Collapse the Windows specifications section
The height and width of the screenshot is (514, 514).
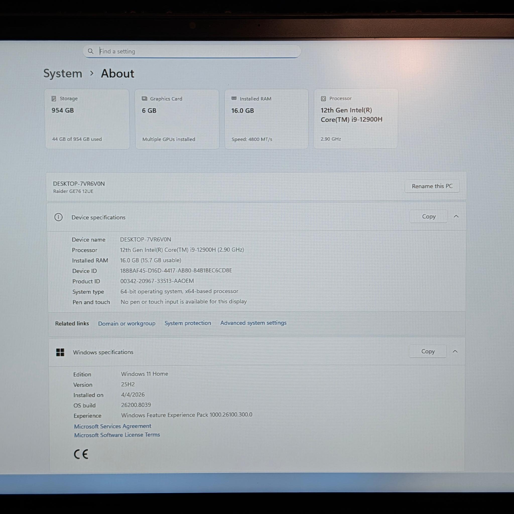[x=455, y=351]
